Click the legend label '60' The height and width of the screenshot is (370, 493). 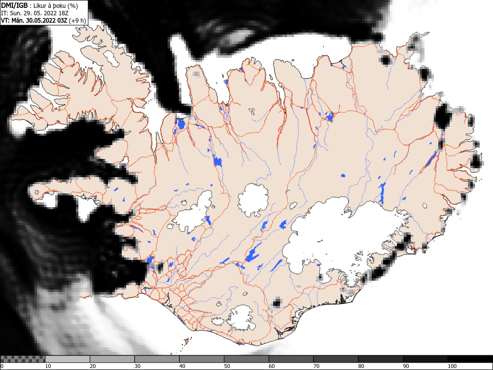272,366
